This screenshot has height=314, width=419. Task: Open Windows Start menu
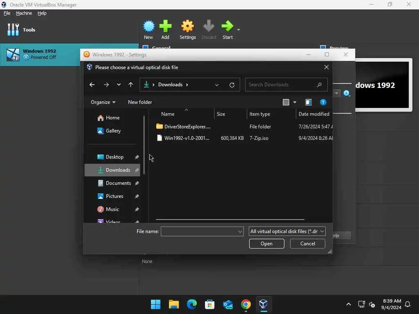click(155, 304)
